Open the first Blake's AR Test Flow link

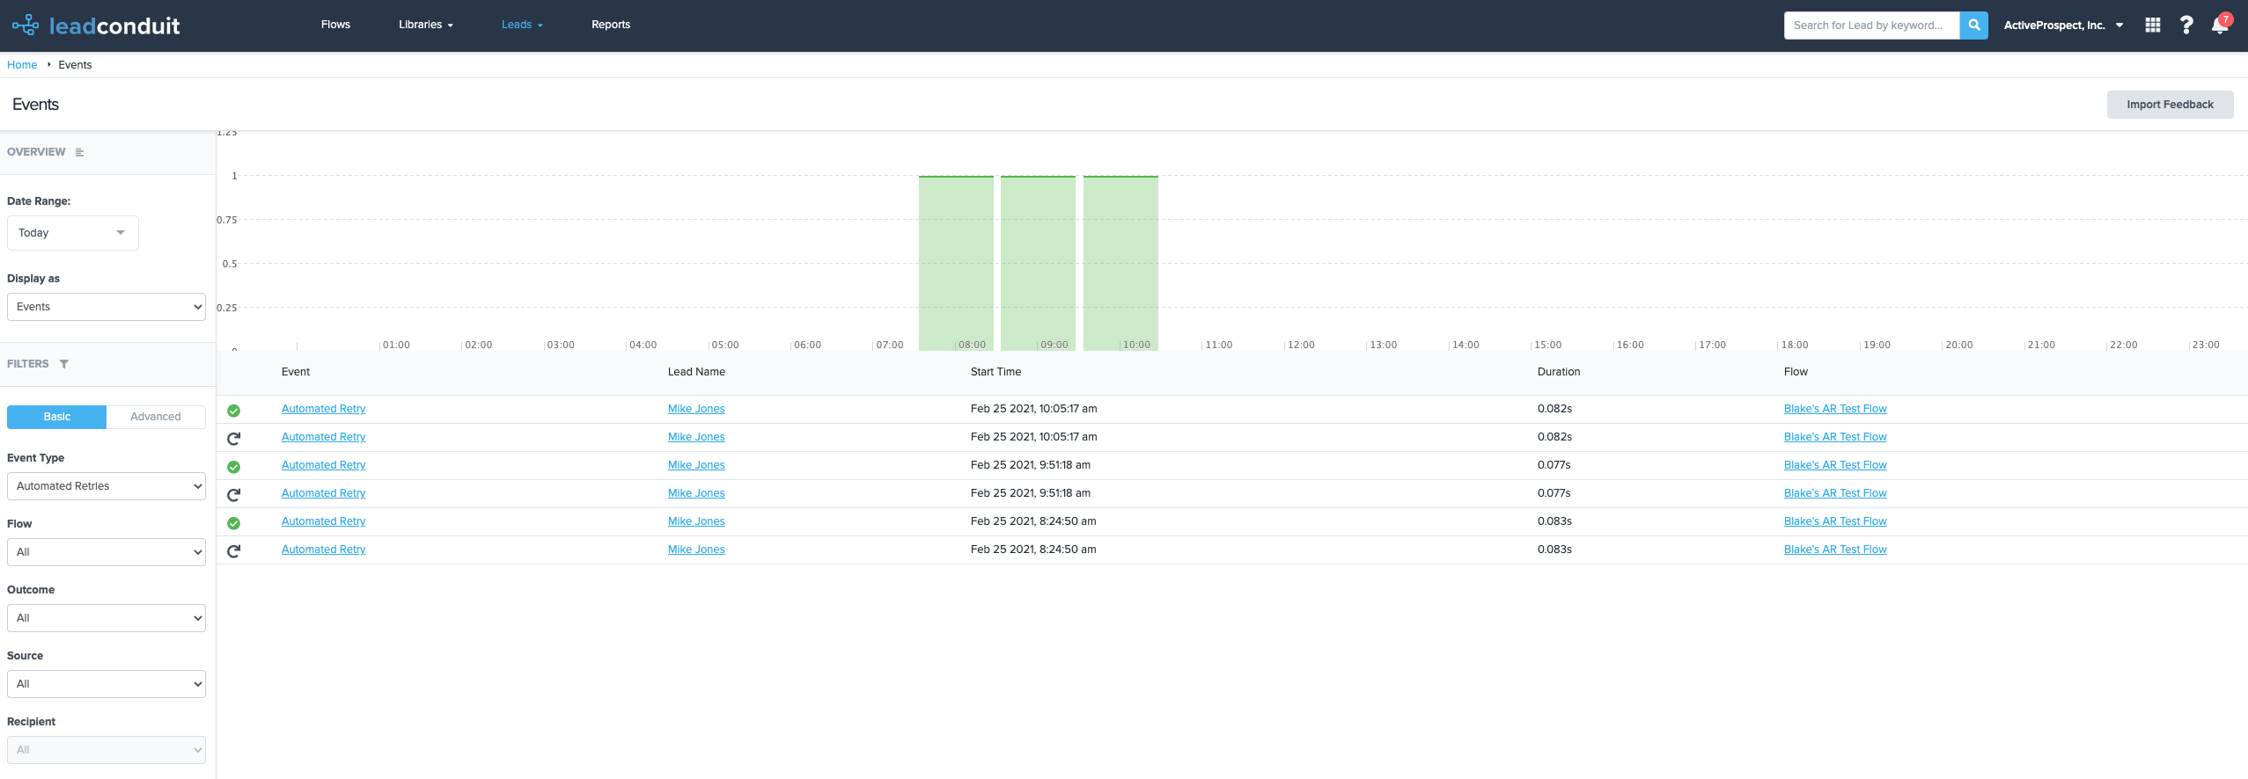pyautogui.click(x=1835, y=409)
